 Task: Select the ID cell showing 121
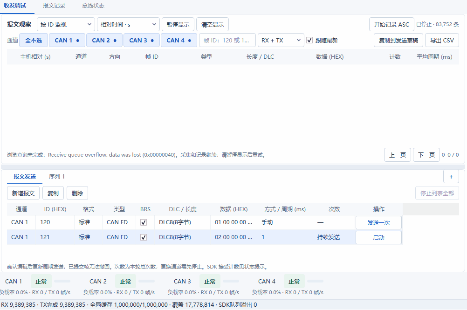[x=55, y=237]
